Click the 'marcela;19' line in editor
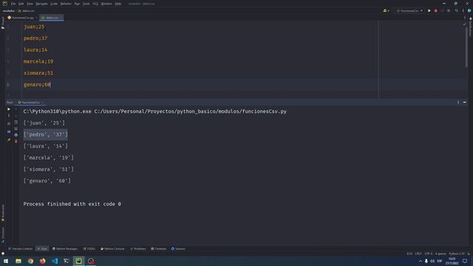The image size is (473, 266). click(38, 61)
